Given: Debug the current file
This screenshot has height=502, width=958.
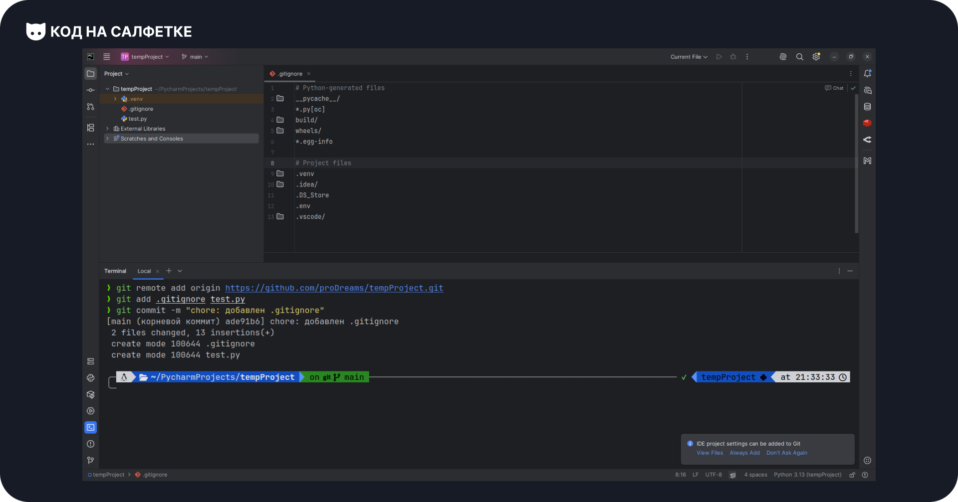Looking at the screenshot, I should (x=733, y=57).
